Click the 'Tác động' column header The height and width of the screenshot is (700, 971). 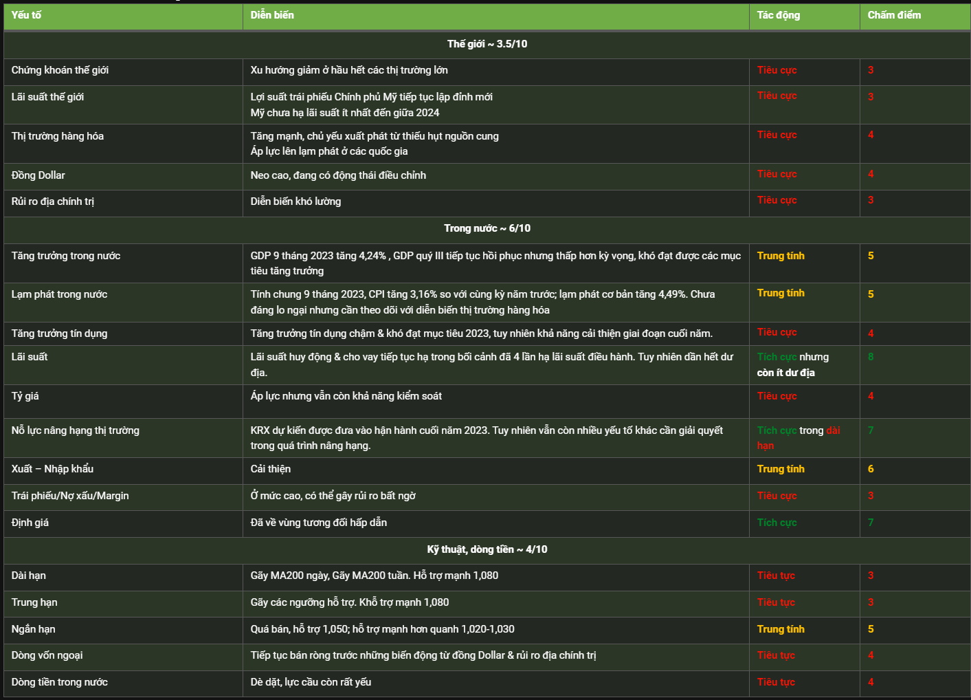pyautogui.click(x=804, y=16)
